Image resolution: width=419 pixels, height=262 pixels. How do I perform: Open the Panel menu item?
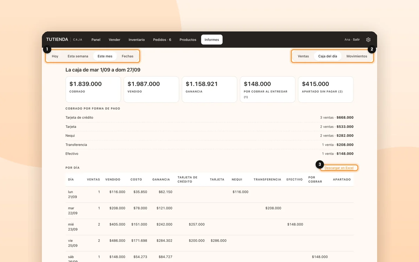(96, 40)
